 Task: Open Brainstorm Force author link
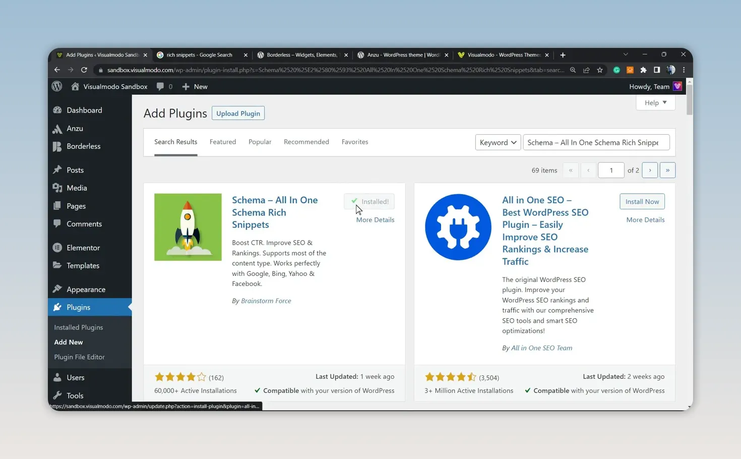(266, 301)
